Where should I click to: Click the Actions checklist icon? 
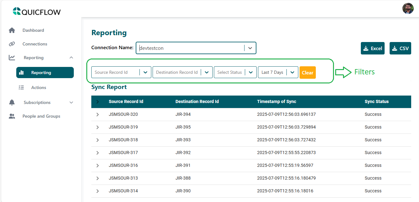pos(21,87)
